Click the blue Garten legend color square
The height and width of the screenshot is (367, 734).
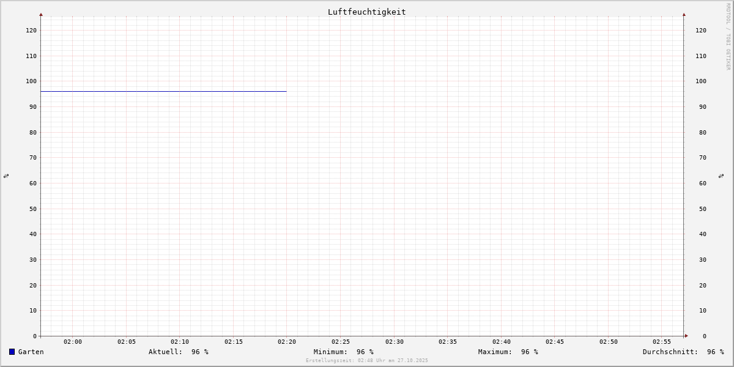[x=12, y=352]
